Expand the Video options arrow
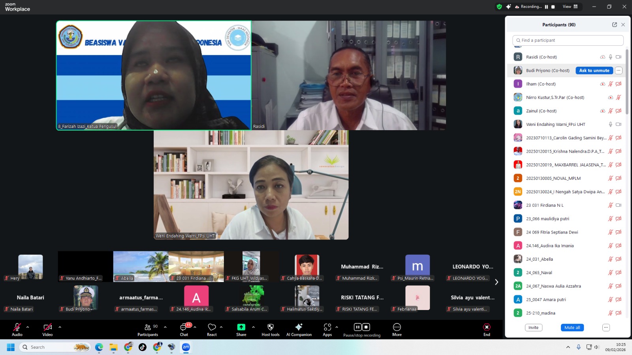 (x=60, y=327)
